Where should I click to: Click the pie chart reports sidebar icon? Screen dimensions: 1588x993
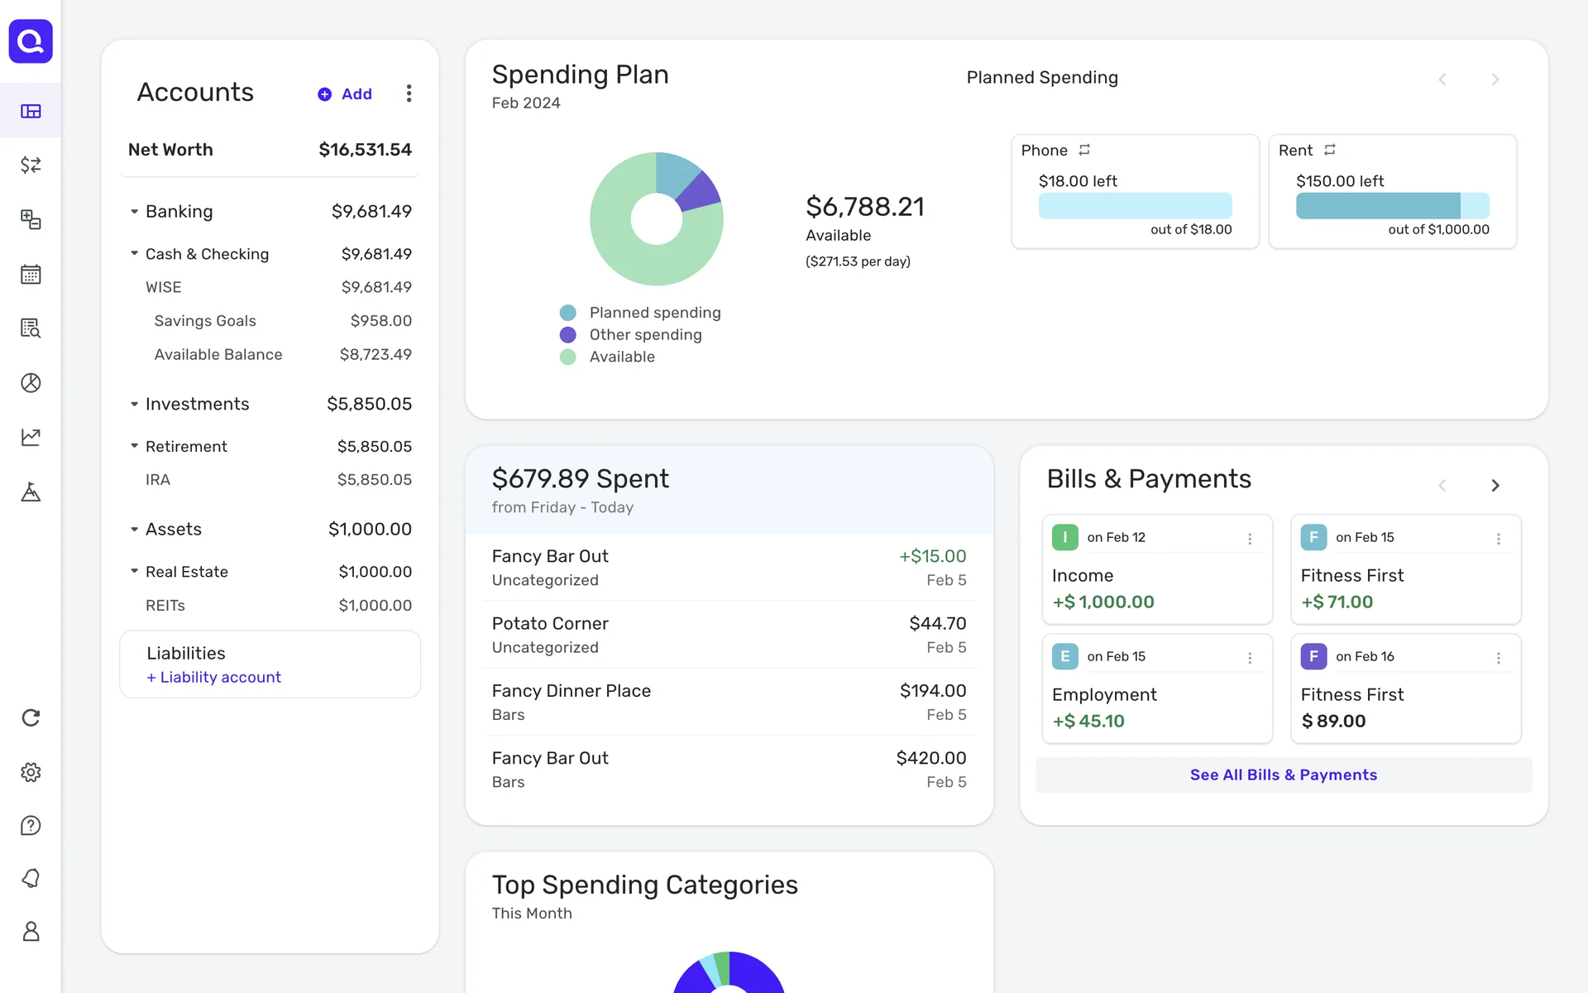click(31, 383)
